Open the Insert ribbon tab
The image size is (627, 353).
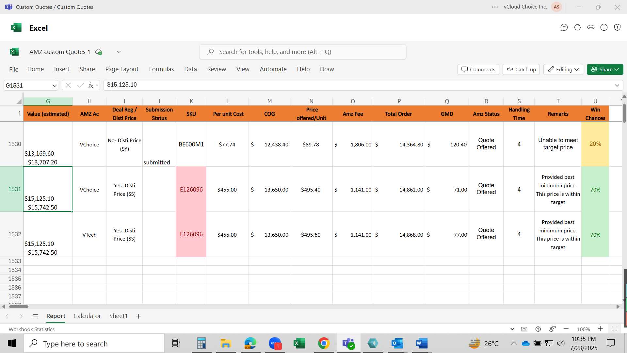pos(62,69)
